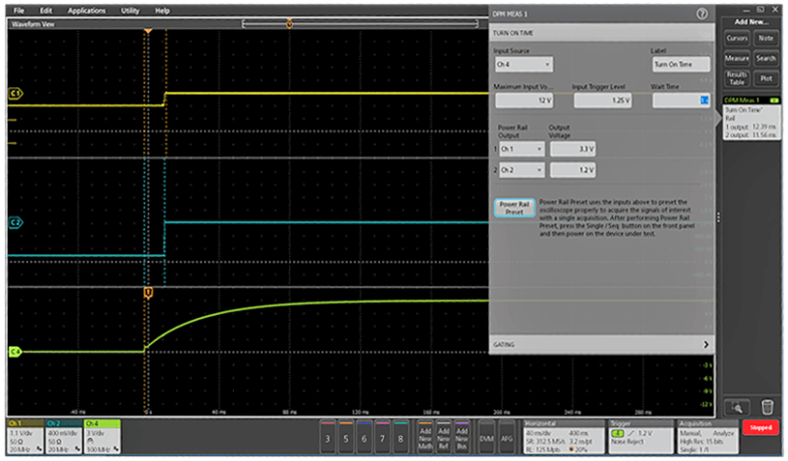Open the zoom magnifier icon

[737, 407]
